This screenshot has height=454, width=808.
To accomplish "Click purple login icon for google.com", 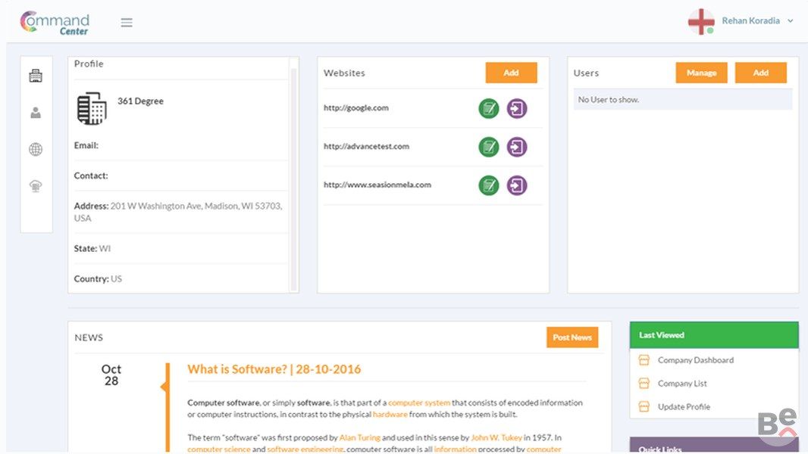I will (x=516, y=108).
